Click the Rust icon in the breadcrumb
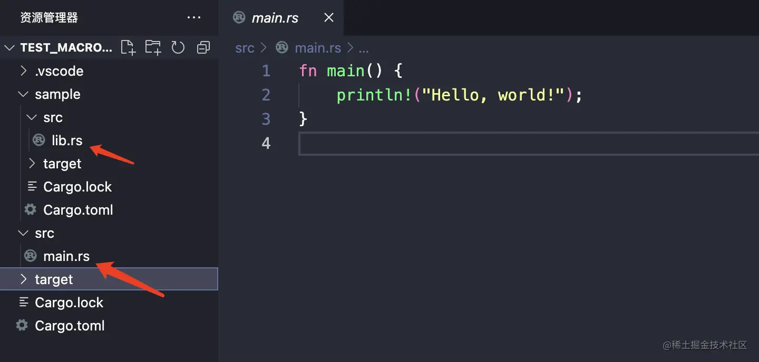The height and width of the screenshot is (362, 759). tap(283, 47)
